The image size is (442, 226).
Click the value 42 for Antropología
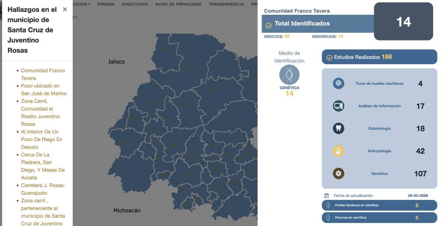(x=420, y=151)
